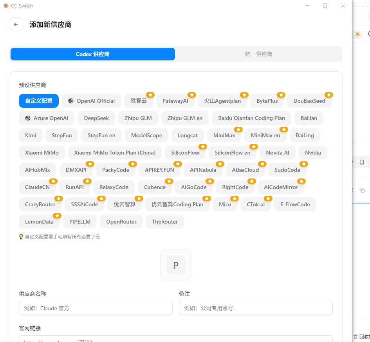370x342 pixels.
Task: Pick the Azure OpenAI preset
Action: click(x=47, y=118)
